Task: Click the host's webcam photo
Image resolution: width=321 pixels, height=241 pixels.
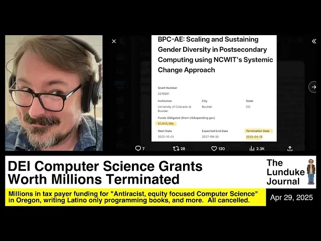Action: (x=54, y=93)
